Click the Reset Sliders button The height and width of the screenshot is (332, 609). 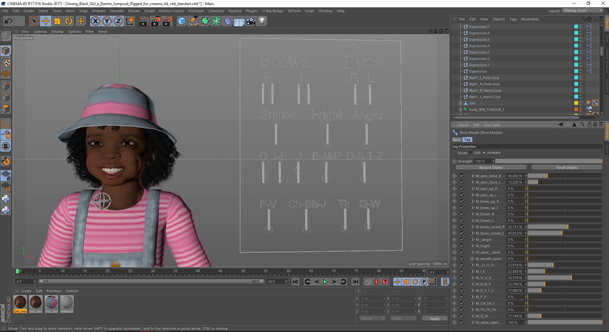click(x=567, y=168)
